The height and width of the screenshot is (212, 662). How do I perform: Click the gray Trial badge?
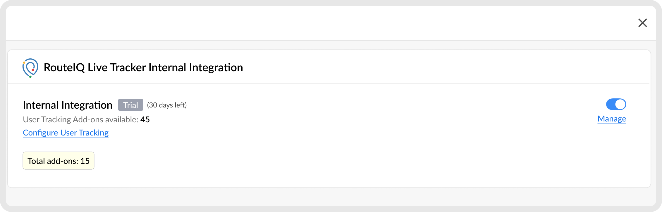130,105
